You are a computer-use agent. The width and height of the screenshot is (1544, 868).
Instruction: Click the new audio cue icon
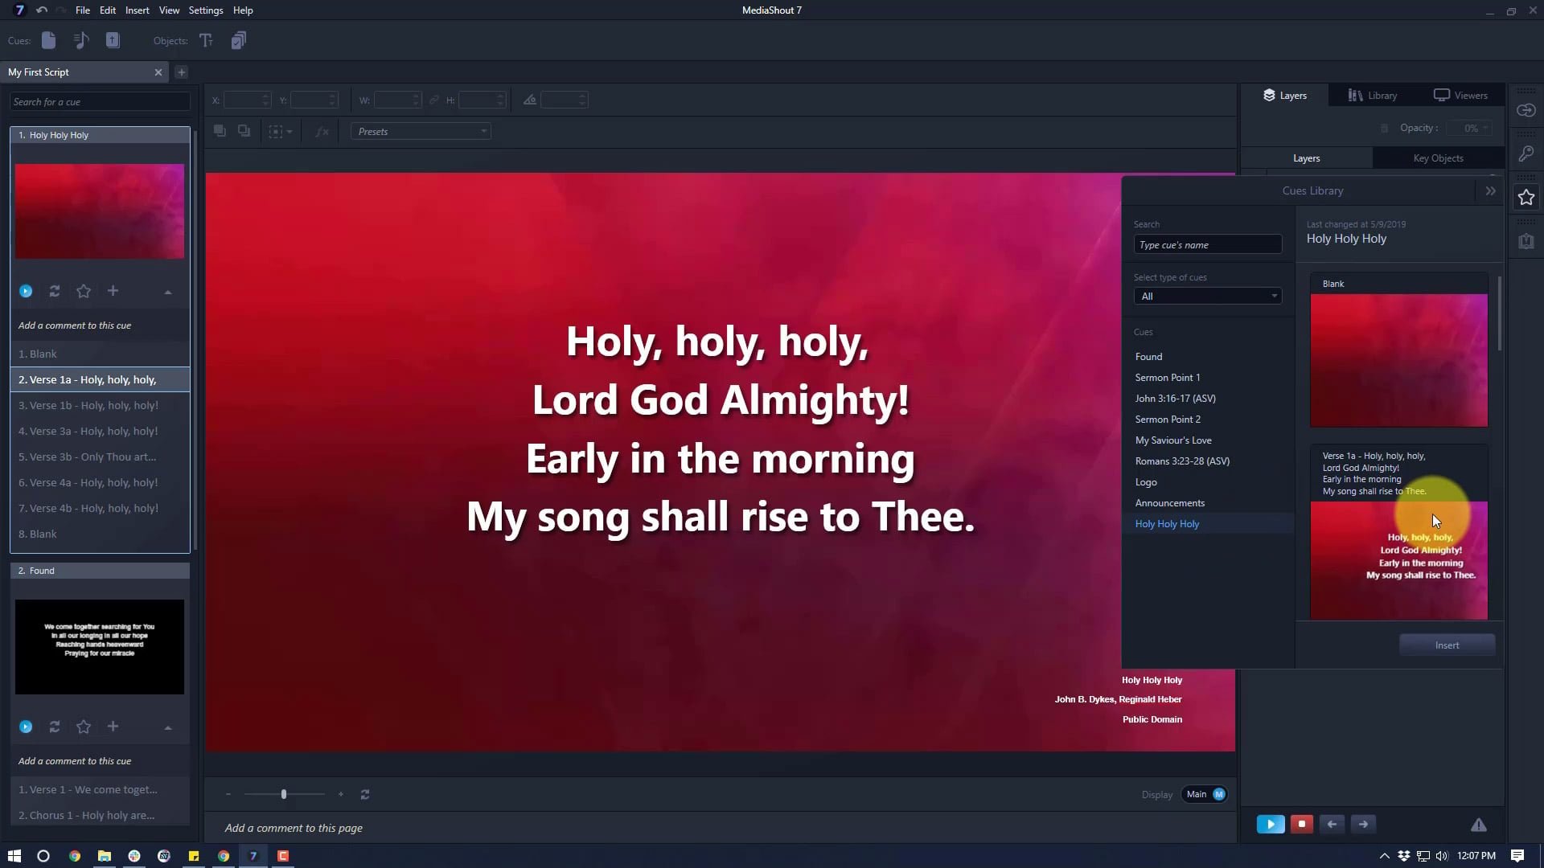80,40
